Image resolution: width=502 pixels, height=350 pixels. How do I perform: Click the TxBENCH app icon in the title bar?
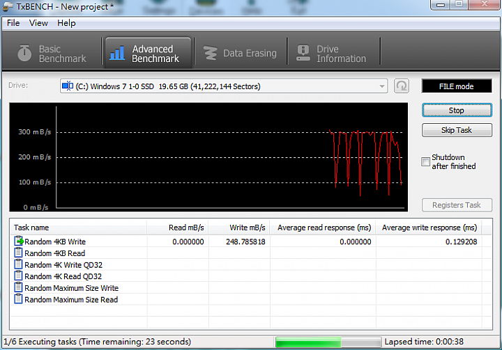point(8,6)
